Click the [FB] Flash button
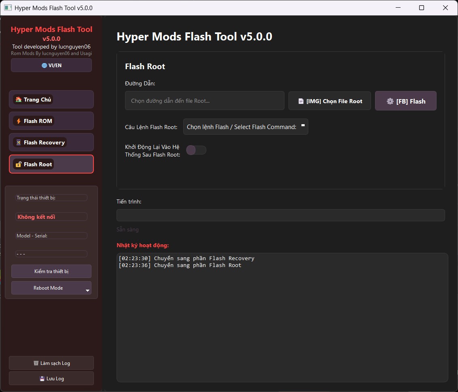Screen dimensions: 458x392 click(x=405, y=101)
